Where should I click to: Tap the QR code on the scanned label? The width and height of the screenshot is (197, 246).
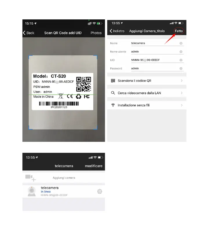click(83, 84)
